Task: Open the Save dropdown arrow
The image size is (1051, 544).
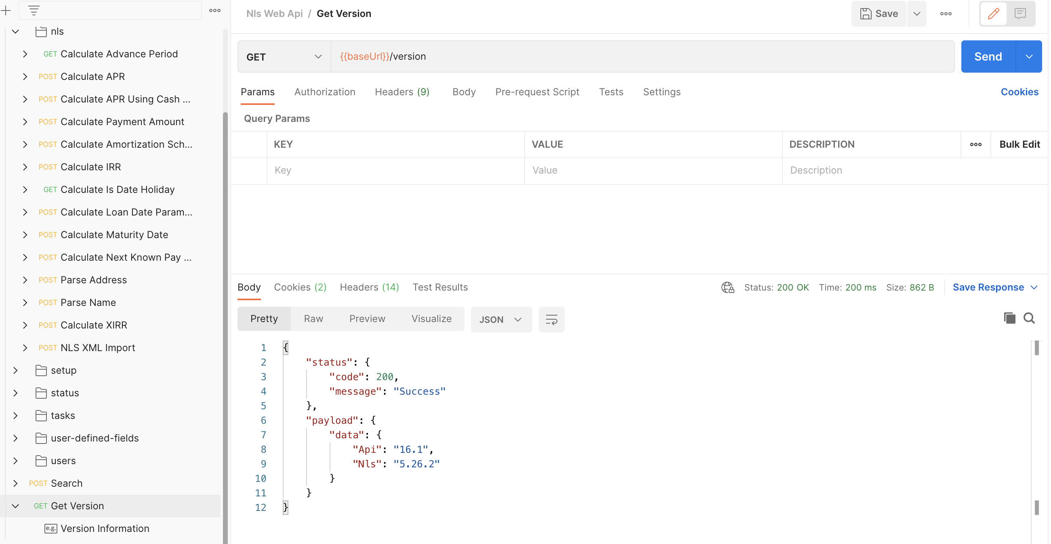Action: 917,13
